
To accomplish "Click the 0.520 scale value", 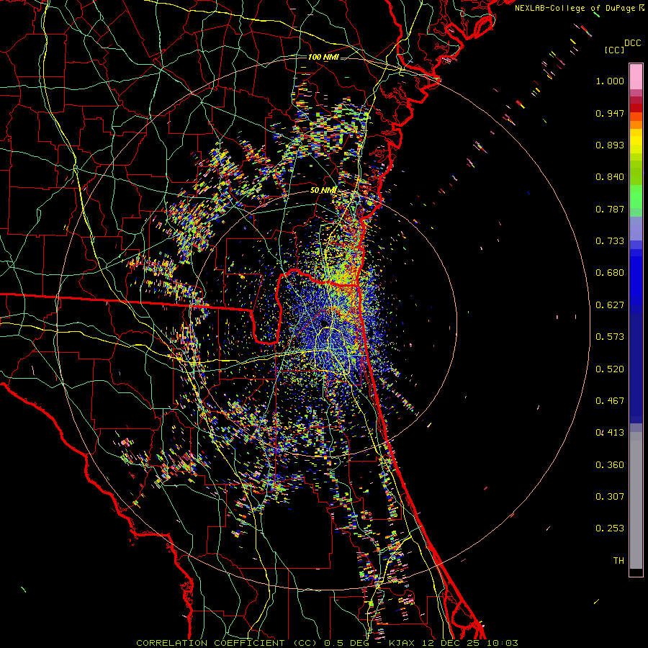I will (x=610, y=369).
